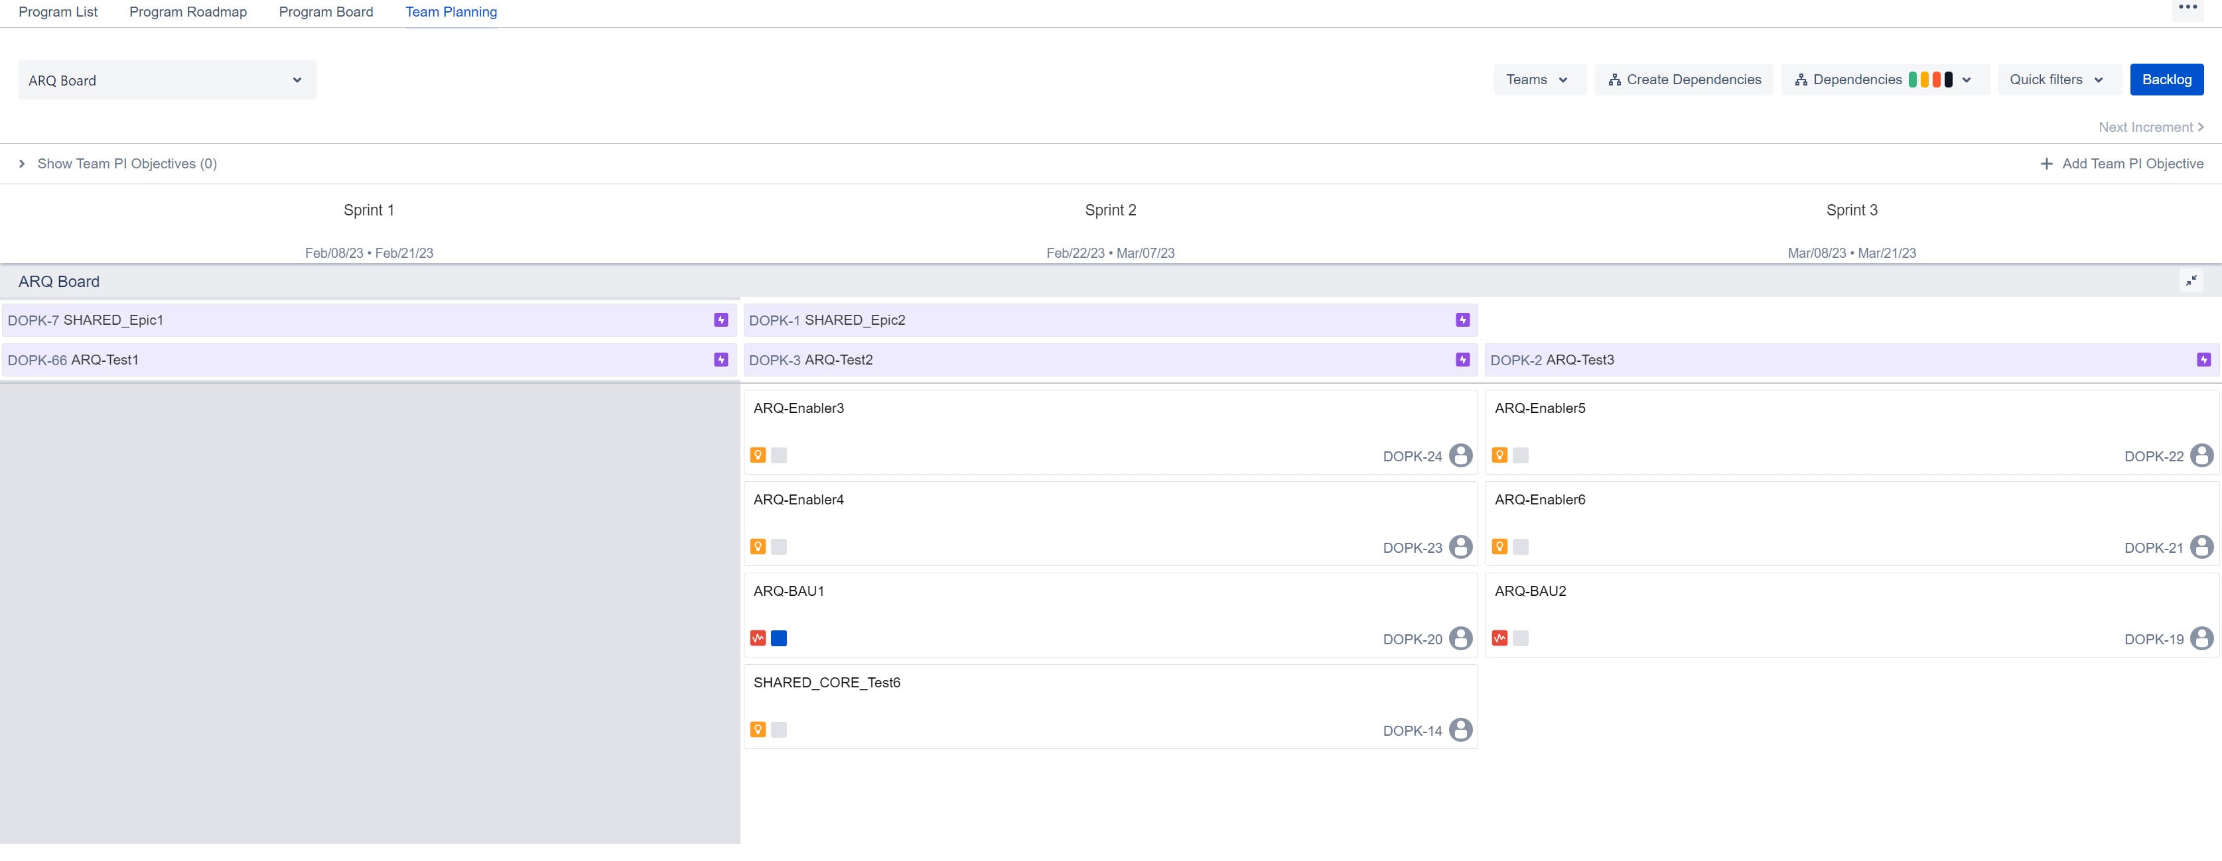Screen dimensions: 2222x861
Task: Click the assignee avatar on DOPK-24 card
Action: 1460,455
